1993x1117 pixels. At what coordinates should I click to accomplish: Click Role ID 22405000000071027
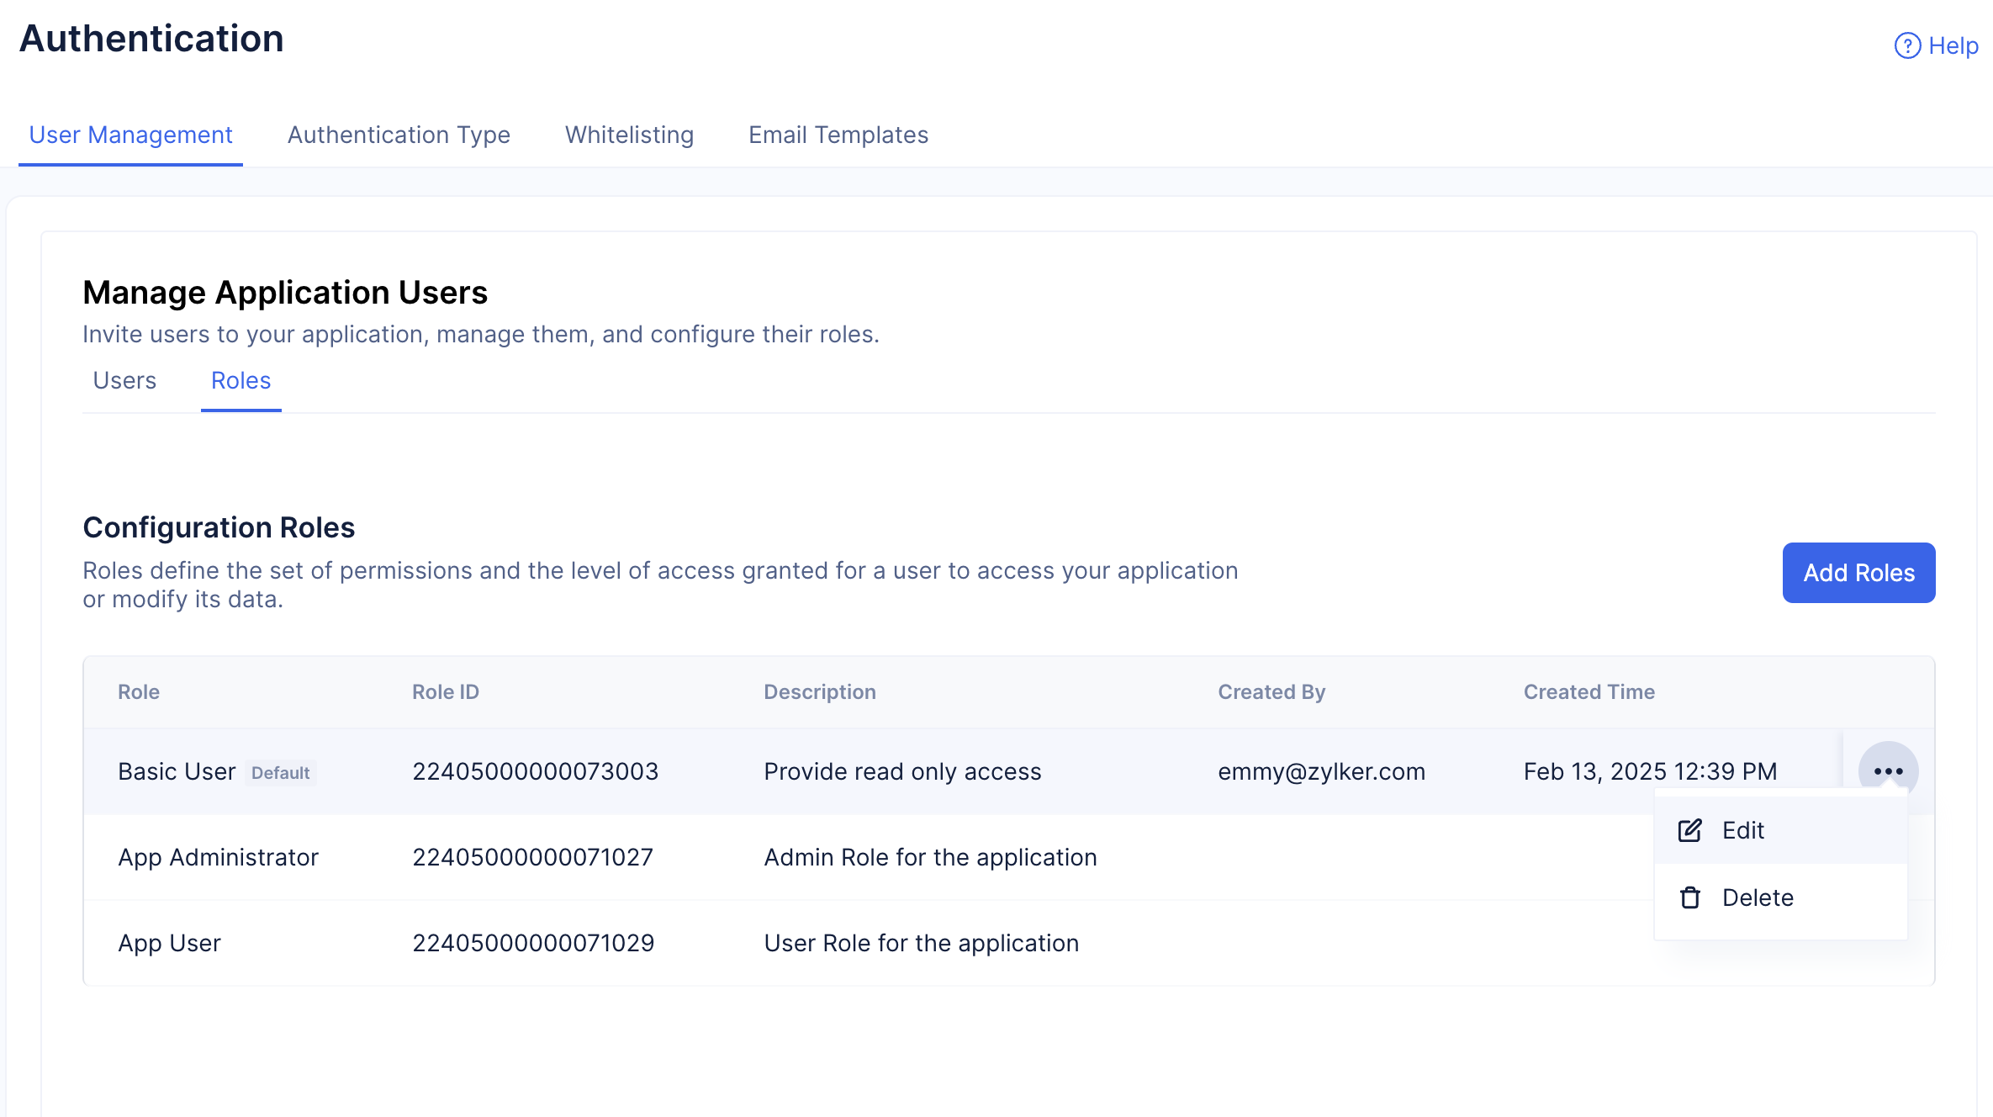point(532,857)
